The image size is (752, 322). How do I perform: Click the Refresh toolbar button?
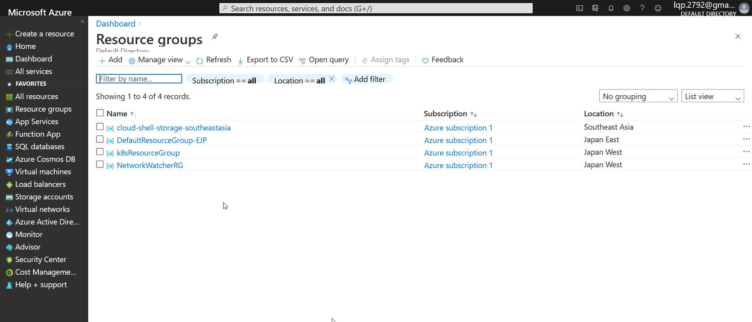coord(214,60)
